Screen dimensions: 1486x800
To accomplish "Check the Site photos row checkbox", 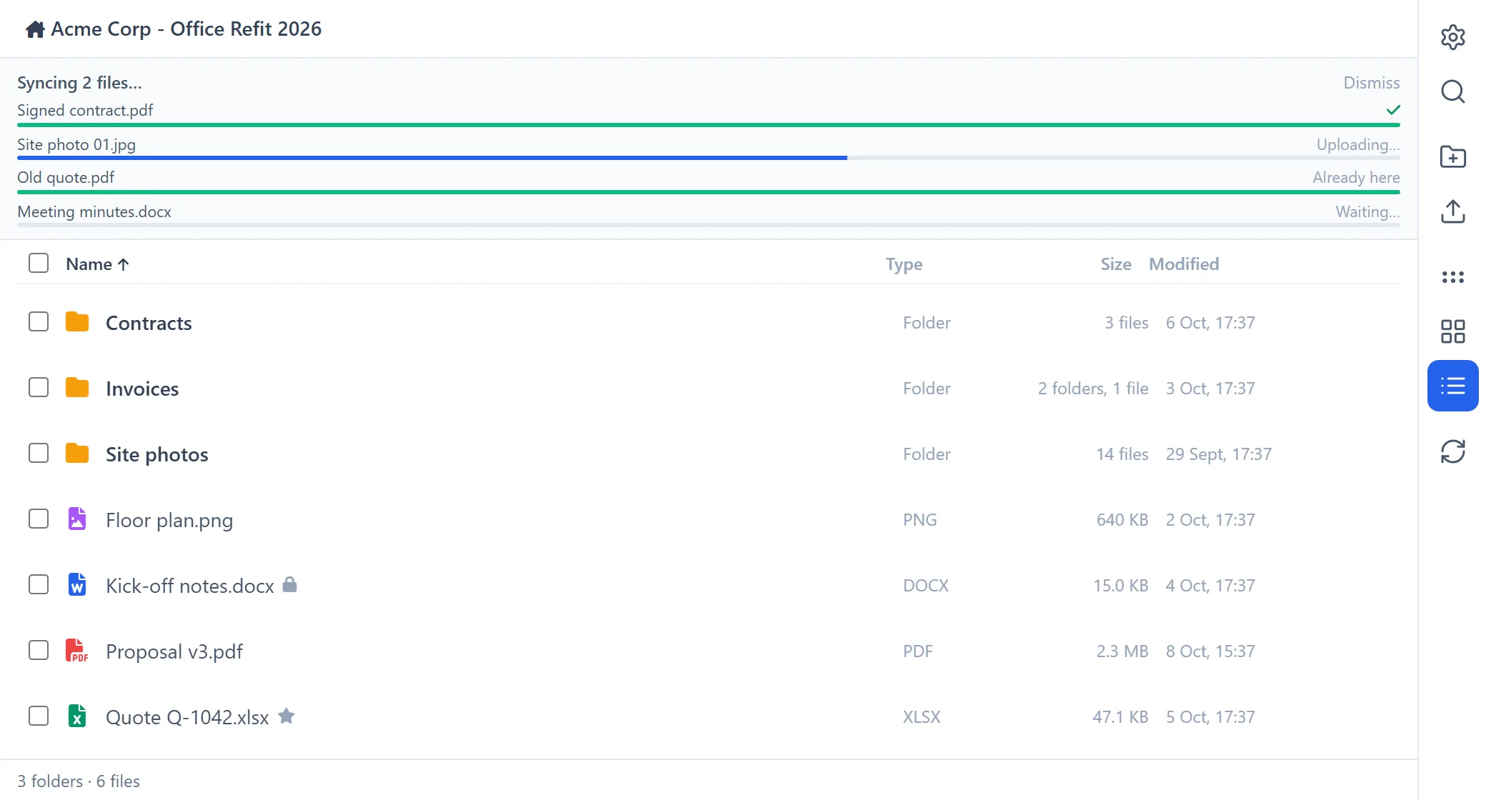I will pyautogui.click(x=39, y=453).
